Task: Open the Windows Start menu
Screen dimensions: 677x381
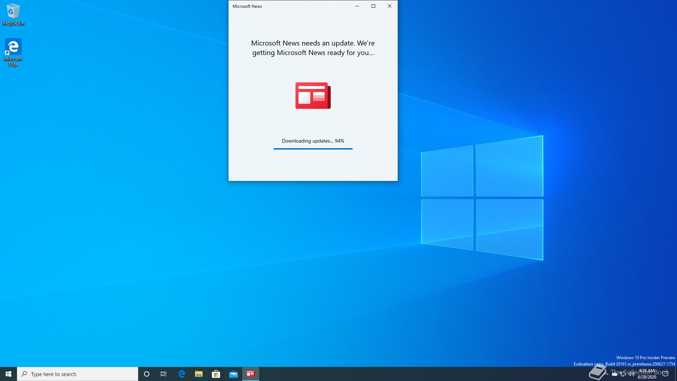Action: [8, 374]
